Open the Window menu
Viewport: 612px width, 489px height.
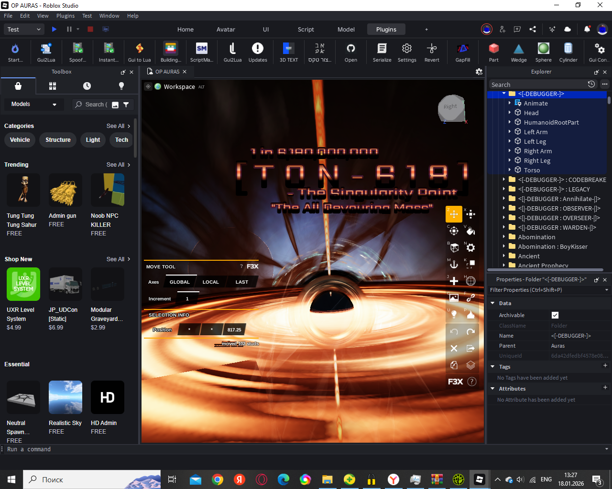[x=109, y=16]
